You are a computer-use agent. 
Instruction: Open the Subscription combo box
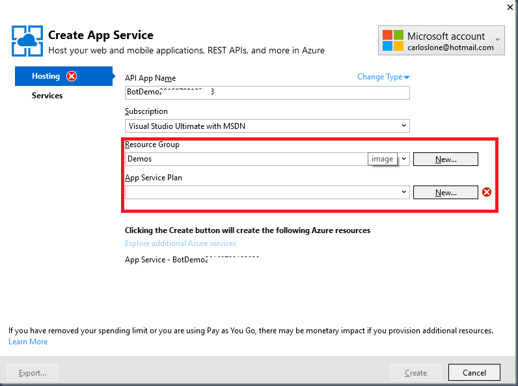click(267, 126)
